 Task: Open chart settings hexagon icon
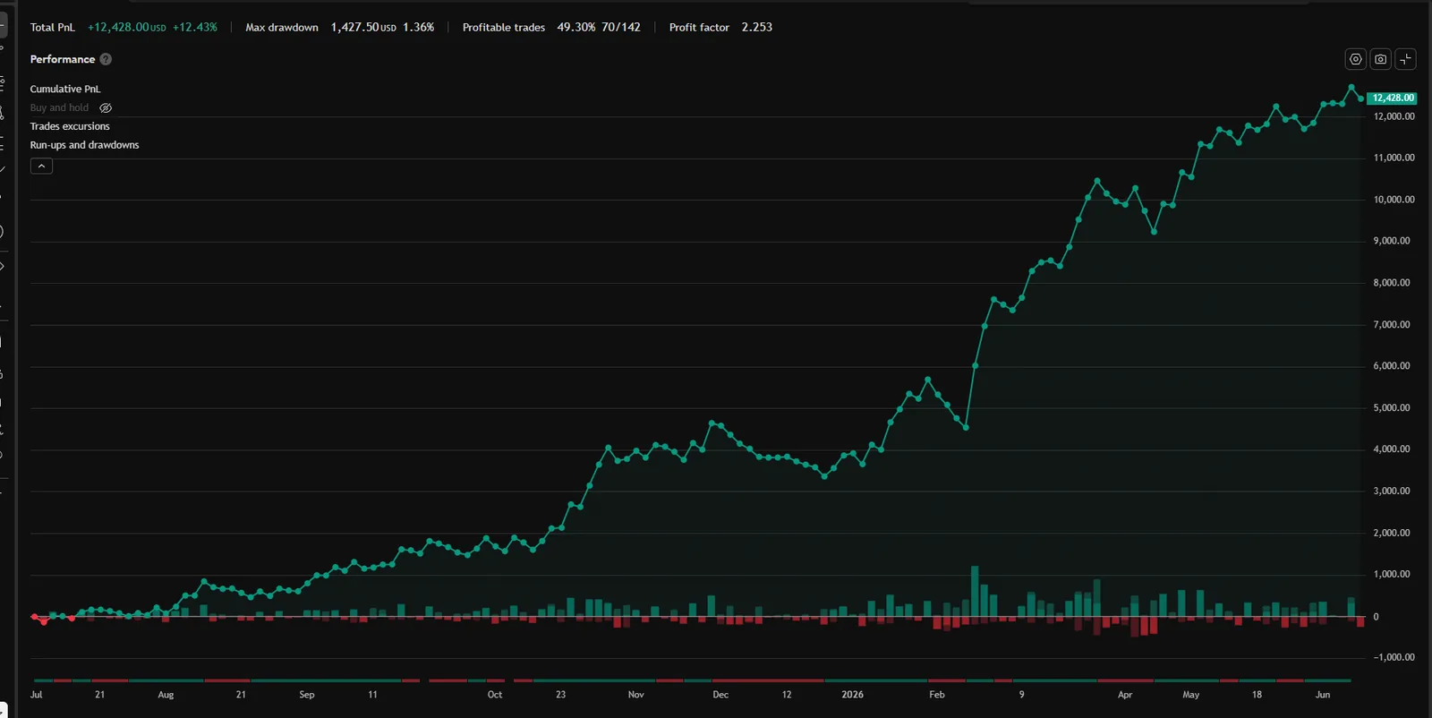click(1356, 59)
